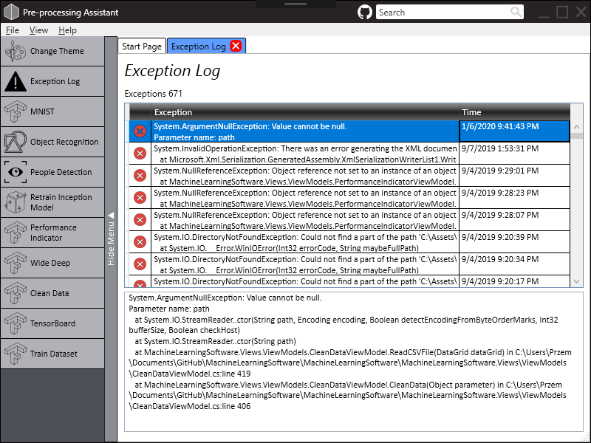This screenshot has height=443, width=591.
Task: Open Exception Log from sidebar label
Action: coord(55,81)
